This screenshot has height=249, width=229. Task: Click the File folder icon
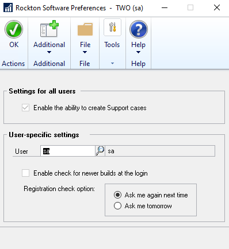[85, 29]
